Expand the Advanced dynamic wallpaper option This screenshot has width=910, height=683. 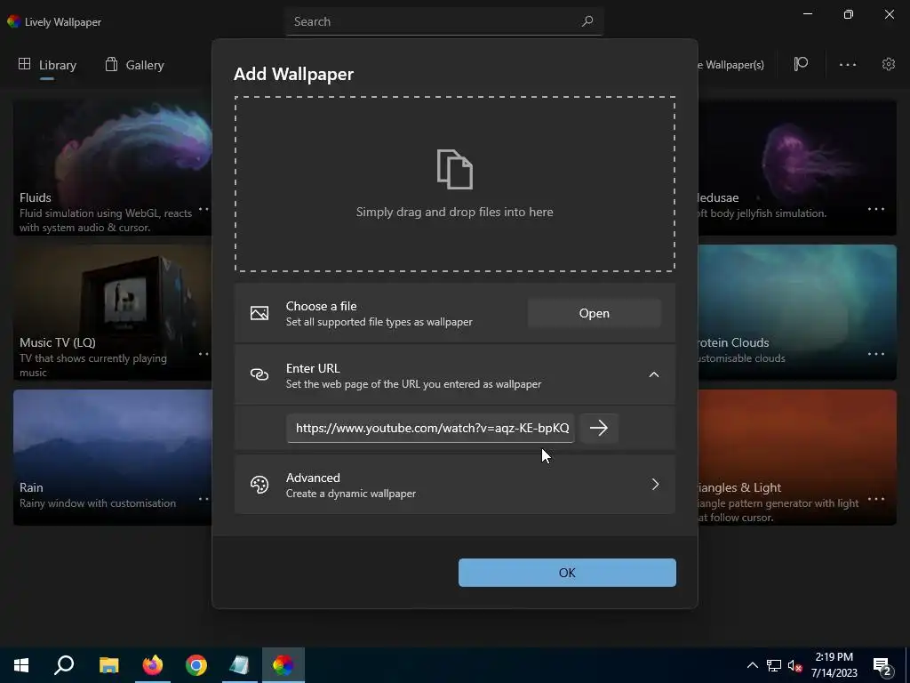(x=455, y=485)
